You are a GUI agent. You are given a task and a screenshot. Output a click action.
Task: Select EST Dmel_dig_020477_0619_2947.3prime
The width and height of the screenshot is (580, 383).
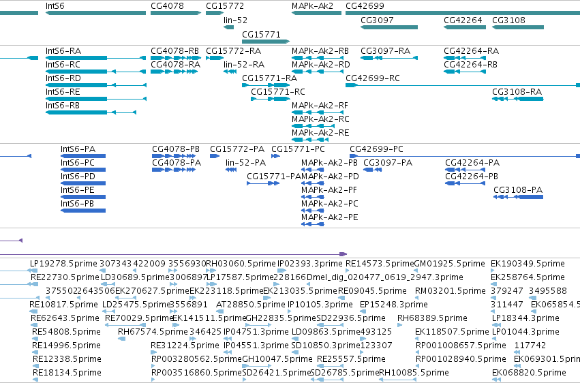click(x=384, y=277)
